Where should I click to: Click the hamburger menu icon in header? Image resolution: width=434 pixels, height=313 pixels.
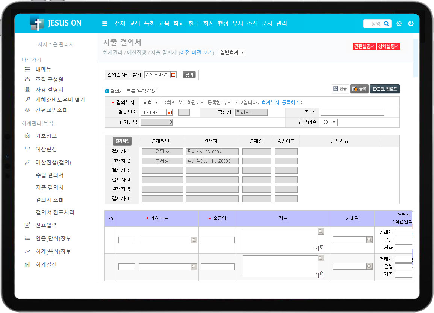click(104, 24)
